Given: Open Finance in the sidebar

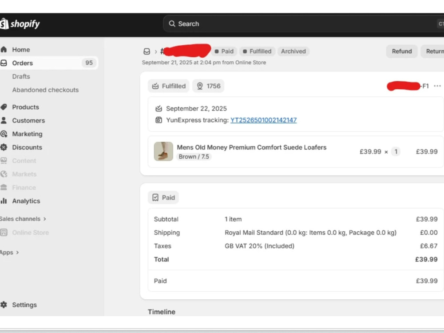Looking at the screenshot, I should click(x=24, y=187).
